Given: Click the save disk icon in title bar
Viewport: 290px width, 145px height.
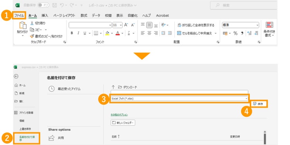Looking at the screenshot, I should tap(55, 5).
